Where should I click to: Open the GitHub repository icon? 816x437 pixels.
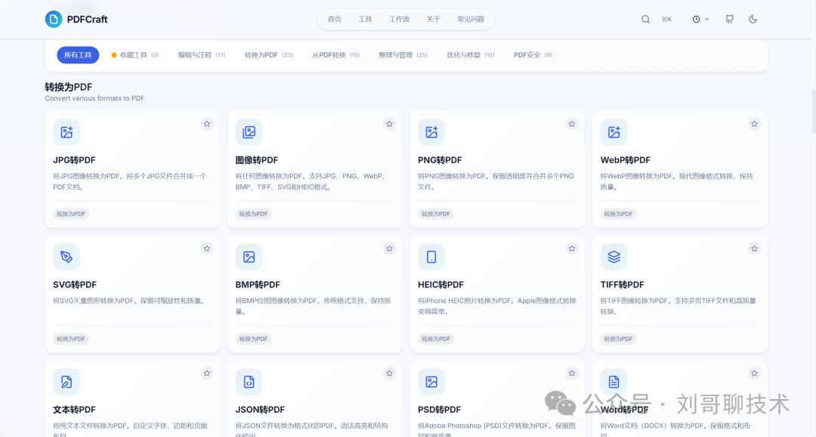click(728, 19)
